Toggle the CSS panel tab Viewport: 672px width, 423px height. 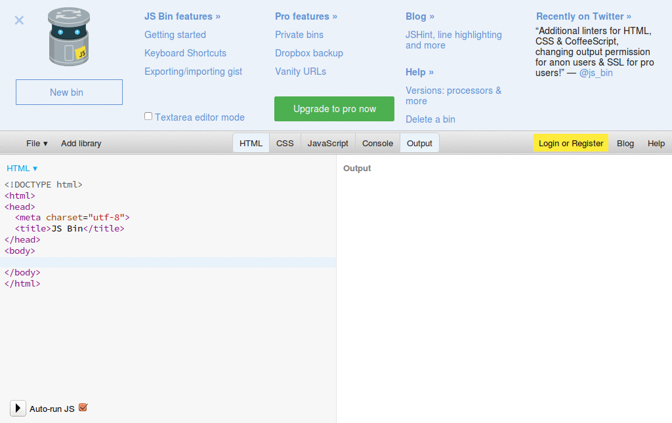coord(285,143)
